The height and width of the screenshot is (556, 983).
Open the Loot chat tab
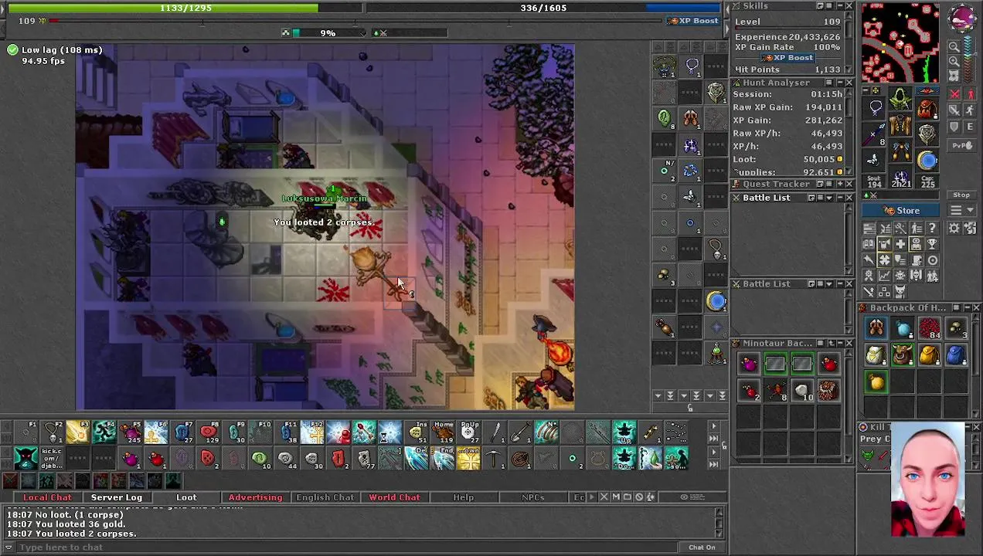[x=186, y=497]
